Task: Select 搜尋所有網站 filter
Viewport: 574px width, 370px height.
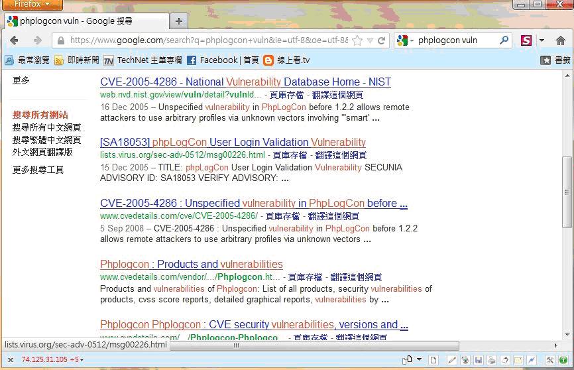Action: [40, 115]
